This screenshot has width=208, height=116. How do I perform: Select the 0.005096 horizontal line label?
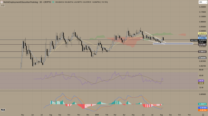pos(202,58)
